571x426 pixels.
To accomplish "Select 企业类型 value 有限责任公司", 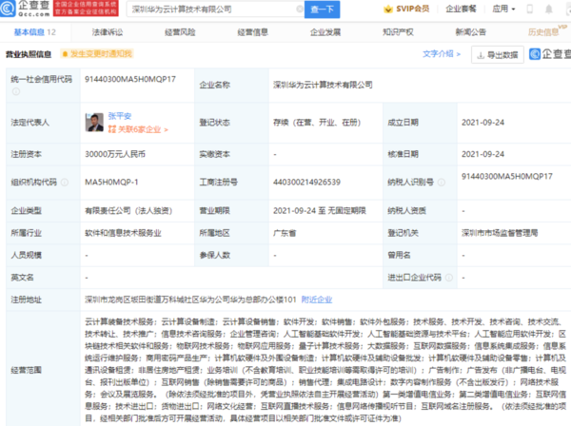I will click(x=128, y=211).
